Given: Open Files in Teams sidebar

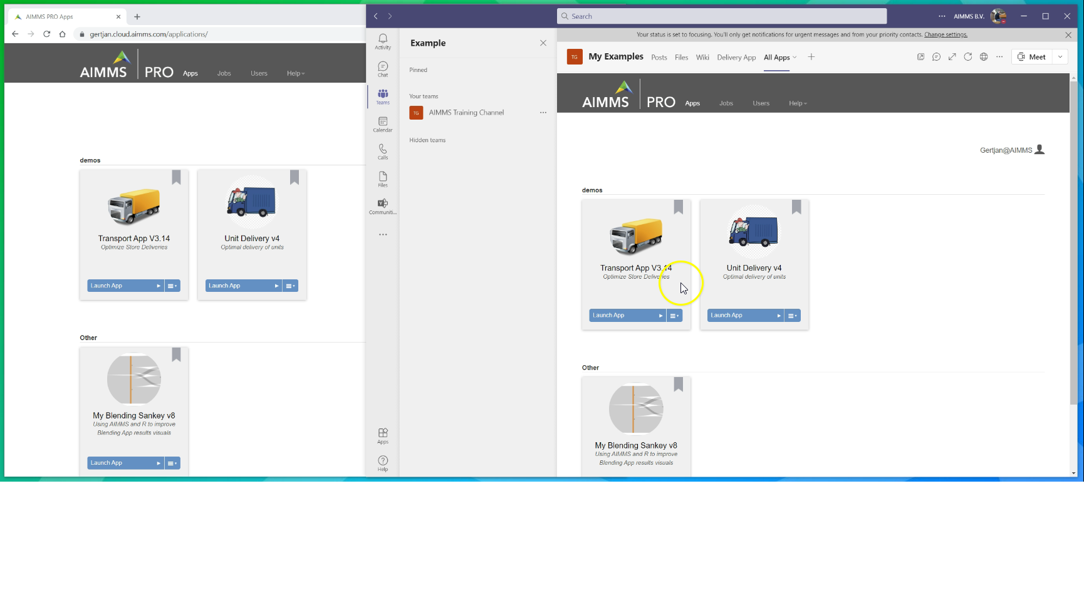Looking at the screenshot, I should [x=383, y=179].
